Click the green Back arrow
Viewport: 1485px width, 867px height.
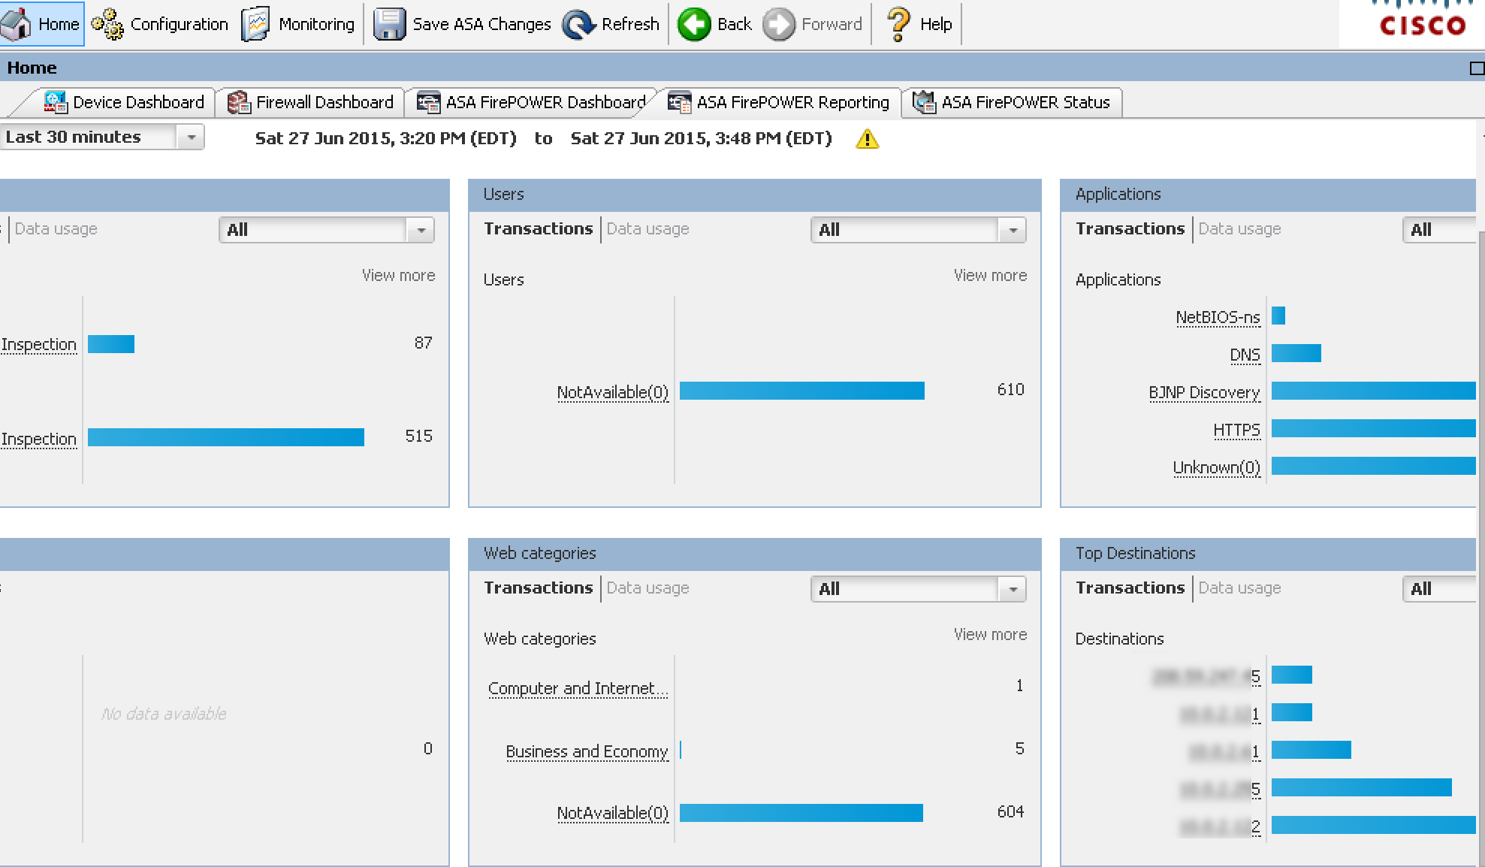[x=694, y=24]
